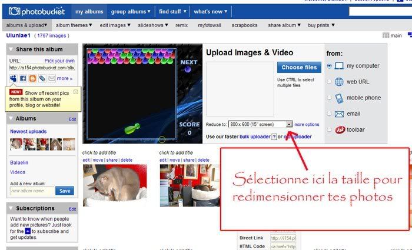Screen dimensions: 412x250
Task: Open group albums dropdown menu
Action: coord(131,12)
